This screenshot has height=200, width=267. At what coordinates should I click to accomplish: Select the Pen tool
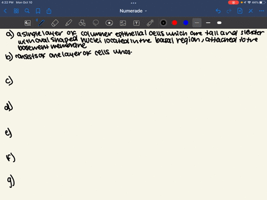(x=41, y=23)
